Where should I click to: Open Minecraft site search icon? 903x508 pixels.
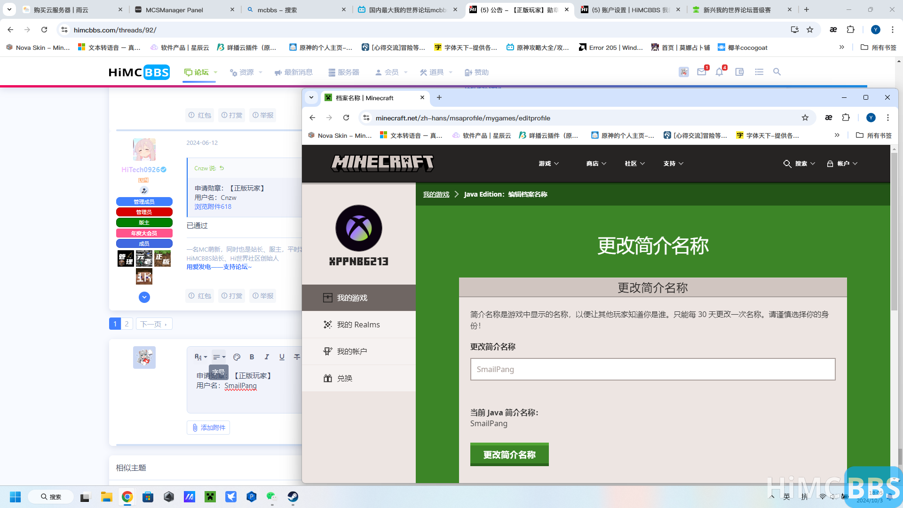(x=787, y=164)
